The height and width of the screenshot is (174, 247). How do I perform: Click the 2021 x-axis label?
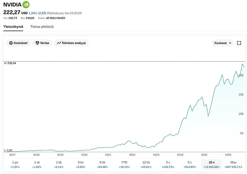click(108, 155)
